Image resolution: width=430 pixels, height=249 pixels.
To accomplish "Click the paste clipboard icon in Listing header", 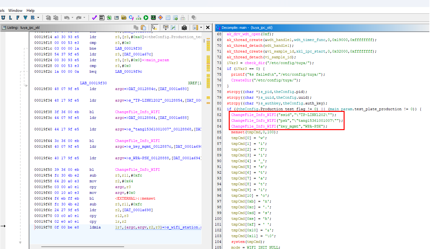I will coord(143,28).
